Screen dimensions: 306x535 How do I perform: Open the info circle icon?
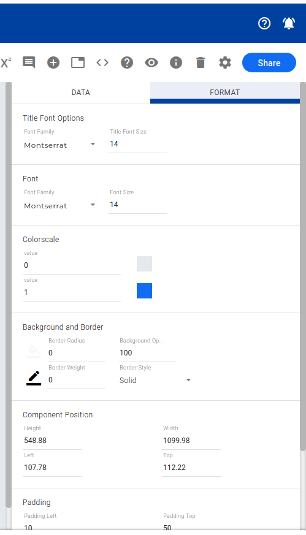176,63
